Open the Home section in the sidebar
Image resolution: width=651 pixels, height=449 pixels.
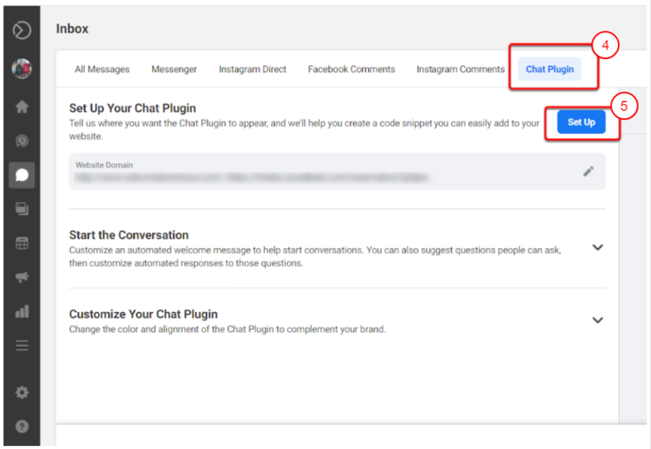click(22, 106)
